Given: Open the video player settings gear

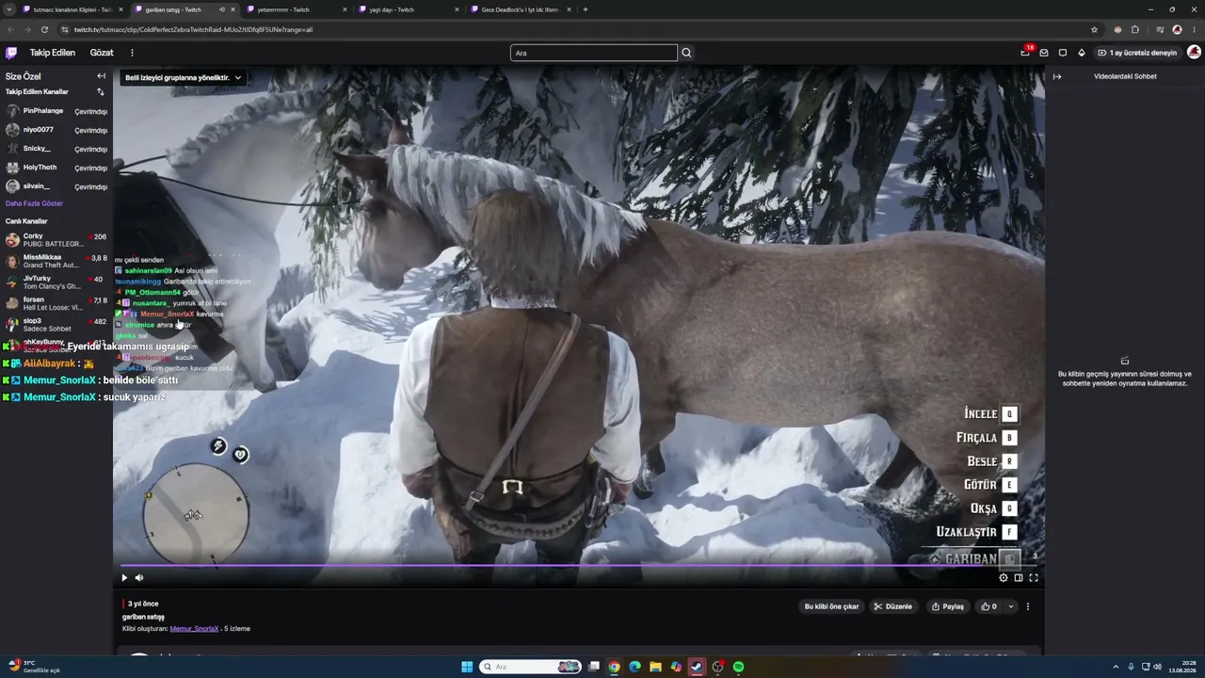Looking at the screenshot, I should [x=1004, y=577].
